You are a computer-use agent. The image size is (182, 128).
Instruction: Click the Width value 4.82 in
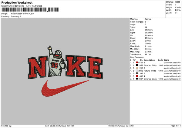177,10
